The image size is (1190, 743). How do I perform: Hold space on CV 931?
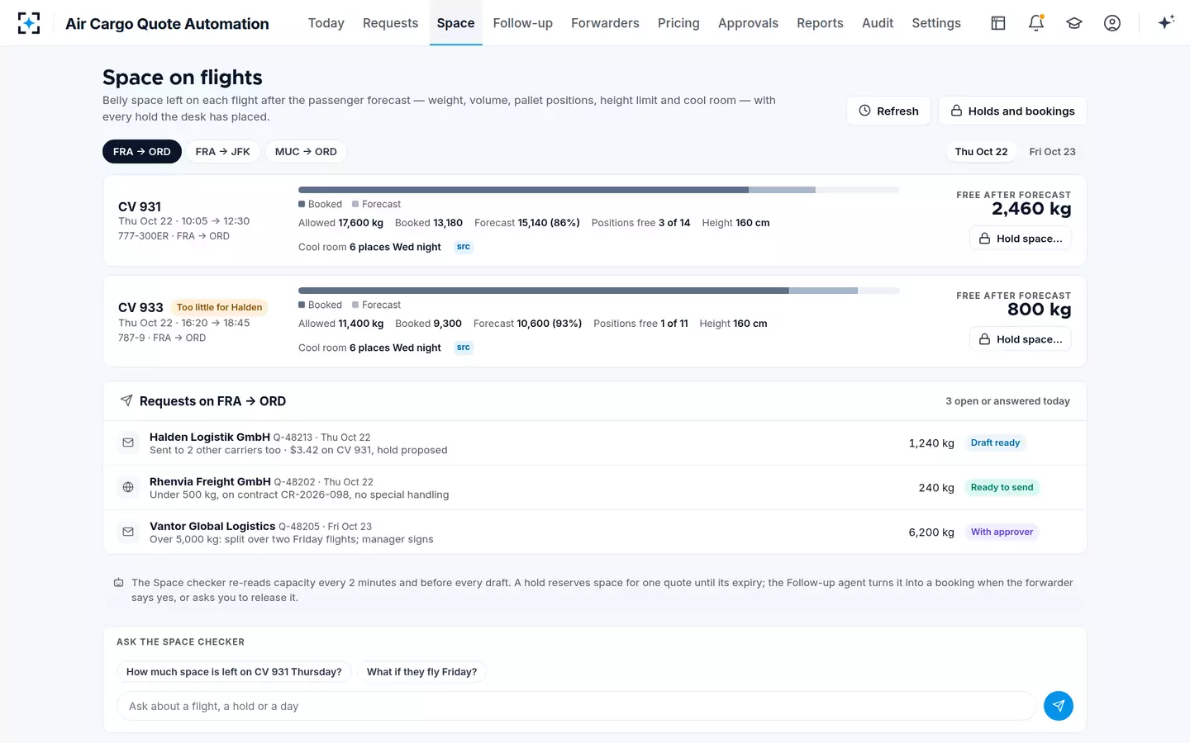(x=1021, y=239)
